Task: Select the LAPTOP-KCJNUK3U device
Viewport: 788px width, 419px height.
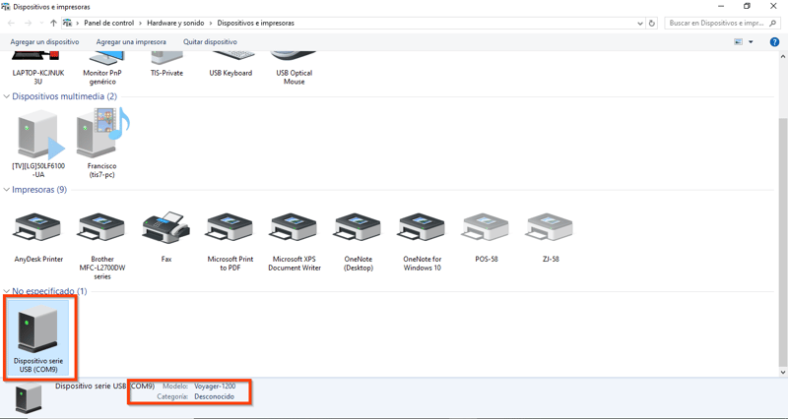Action: (x=38, y=68)
